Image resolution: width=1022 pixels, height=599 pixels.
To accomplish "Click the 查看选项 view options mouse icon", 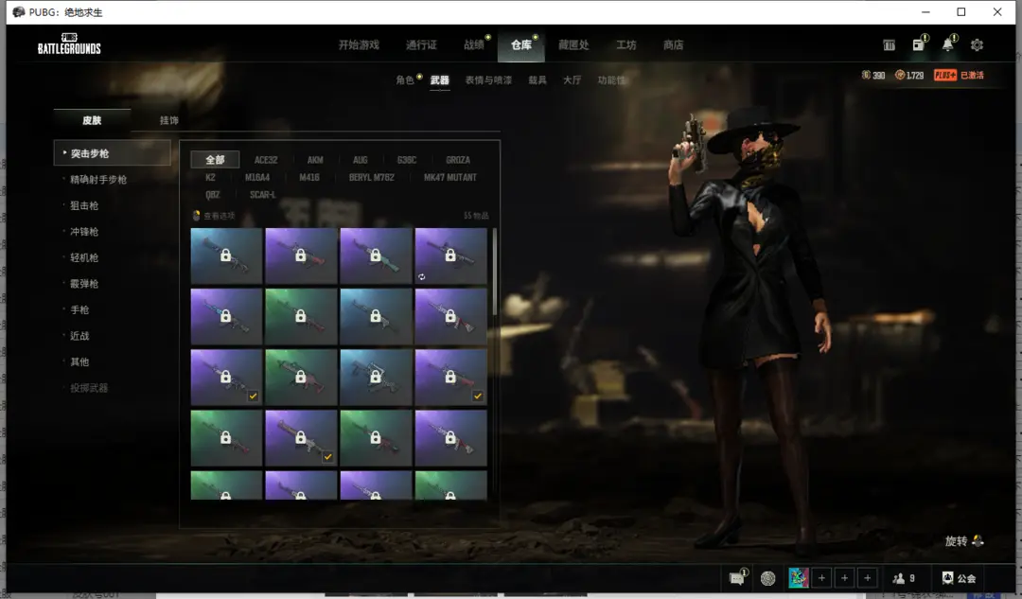I will 196,215.
